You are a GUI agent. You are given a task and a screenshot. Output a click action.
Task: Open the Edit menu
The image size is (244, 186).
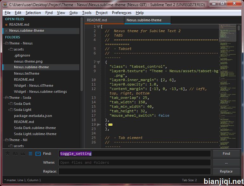[x=18, y=13]
